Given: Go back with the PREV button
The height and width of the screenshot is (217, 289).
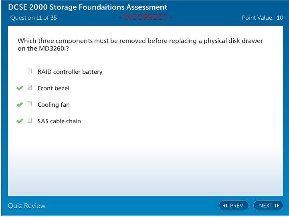Looking at the screenshot, I should pos(234,206).
